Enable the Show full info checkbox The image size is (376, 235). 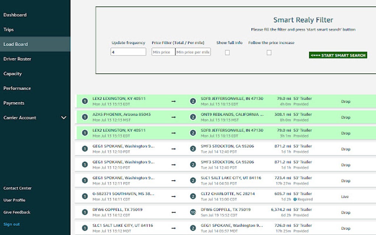227,52
